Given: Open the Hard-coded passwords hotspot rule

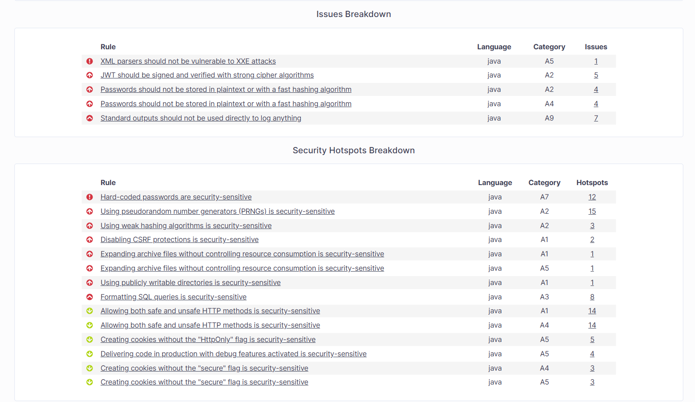Looking at the screenshot, I should 176,197.
